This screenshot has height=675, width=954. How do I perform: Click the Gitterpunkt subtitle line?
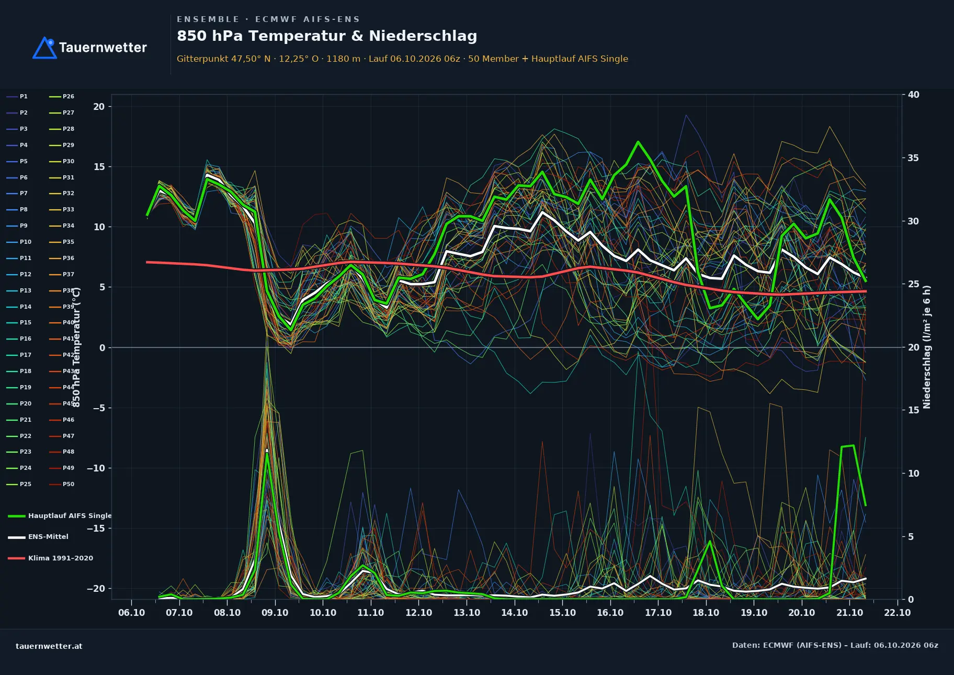402,59
